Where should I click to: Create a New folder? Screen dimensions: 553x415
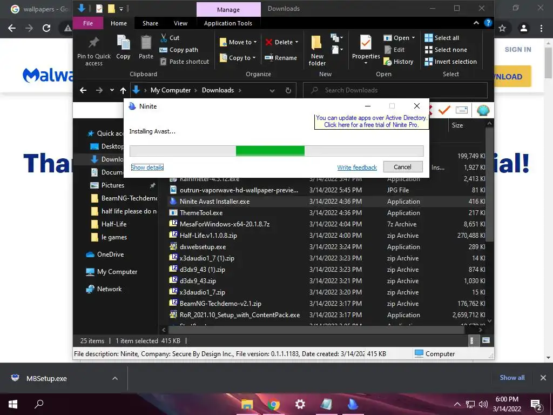coord(316,50)
